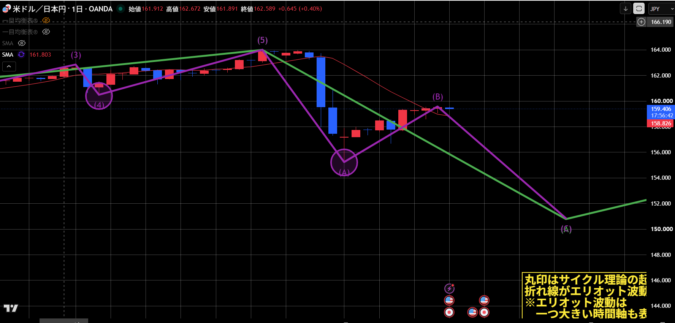The width and height of the screenshot is (675, 323).
Task: Click the TradingView logo icon
Action: coord(11,308)
